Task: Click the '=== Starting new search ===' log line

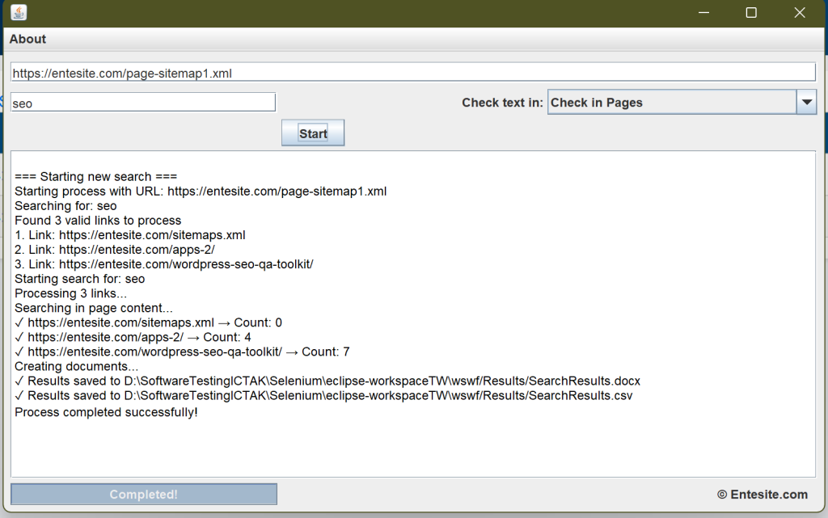Action: point(95,177)
